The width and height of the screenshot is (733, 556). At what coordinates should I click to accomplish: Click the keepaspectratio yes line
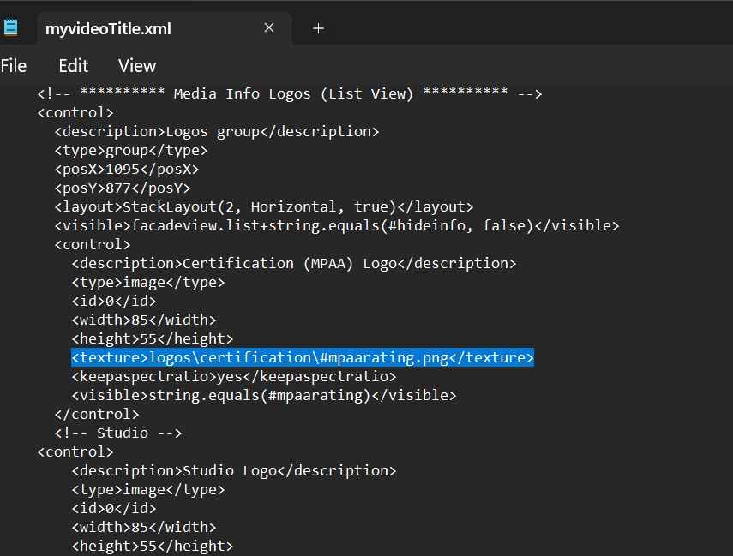pyautogui.click(x=233, y=376)
